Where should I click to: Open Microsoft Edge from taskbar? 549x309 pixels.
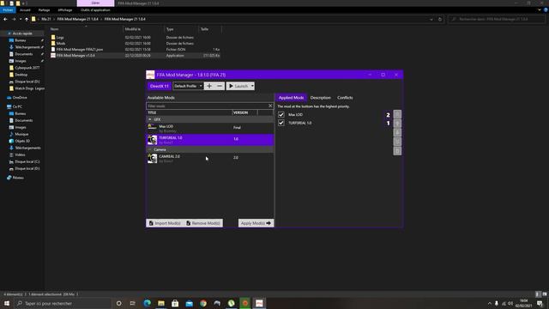[147, 303]
